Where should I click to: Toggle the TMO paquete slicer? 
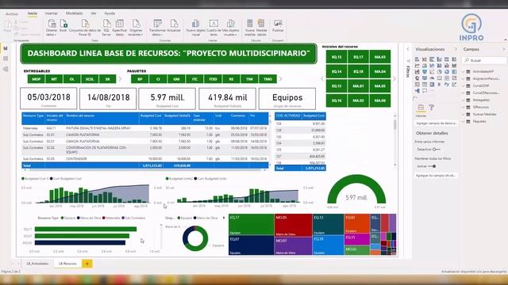(267, 79)
